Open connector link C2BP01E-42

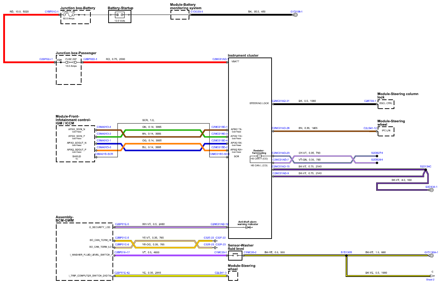pyautogui.click(x=122, y=273)
